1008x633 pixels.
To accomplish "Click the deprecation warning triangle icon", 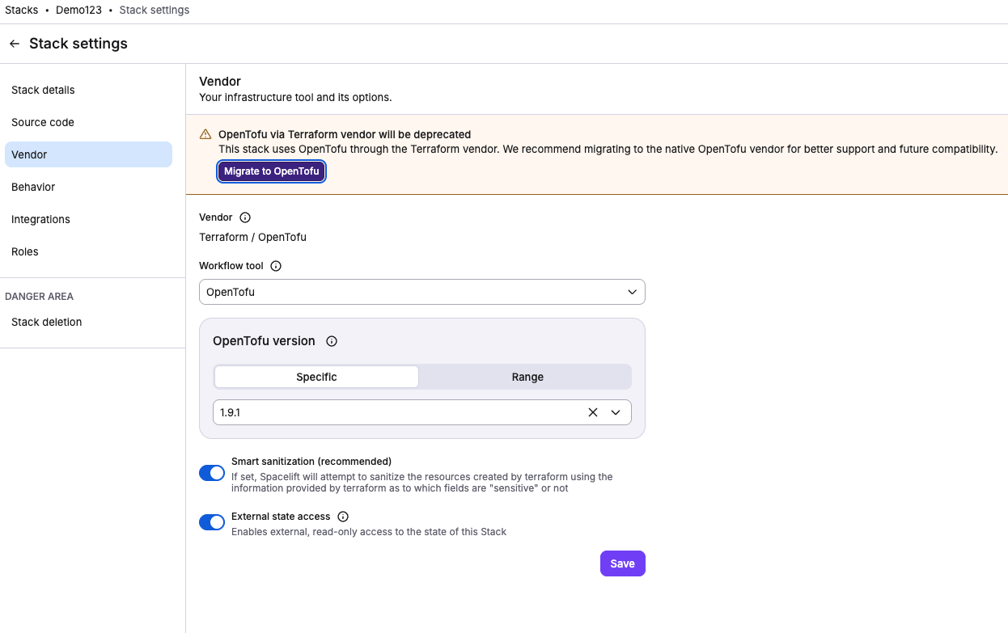I will tap(205, 134).
